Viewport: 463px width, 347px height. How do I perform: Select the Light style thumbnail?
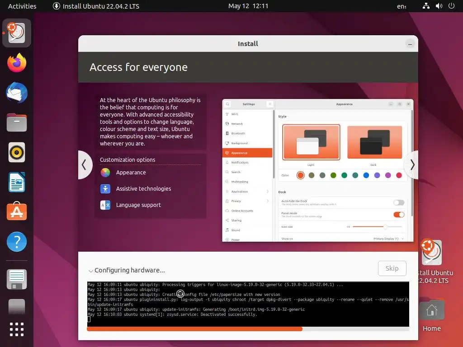311,142
